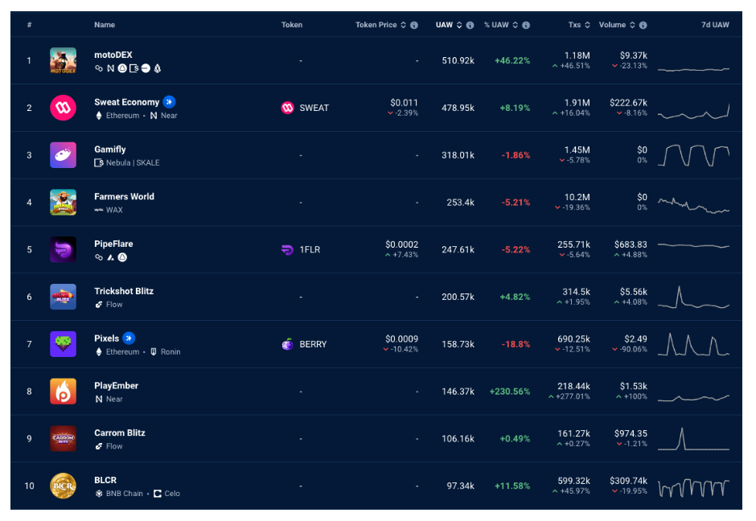Click the SKALE chain icon under Gamifly

point(99,163)
